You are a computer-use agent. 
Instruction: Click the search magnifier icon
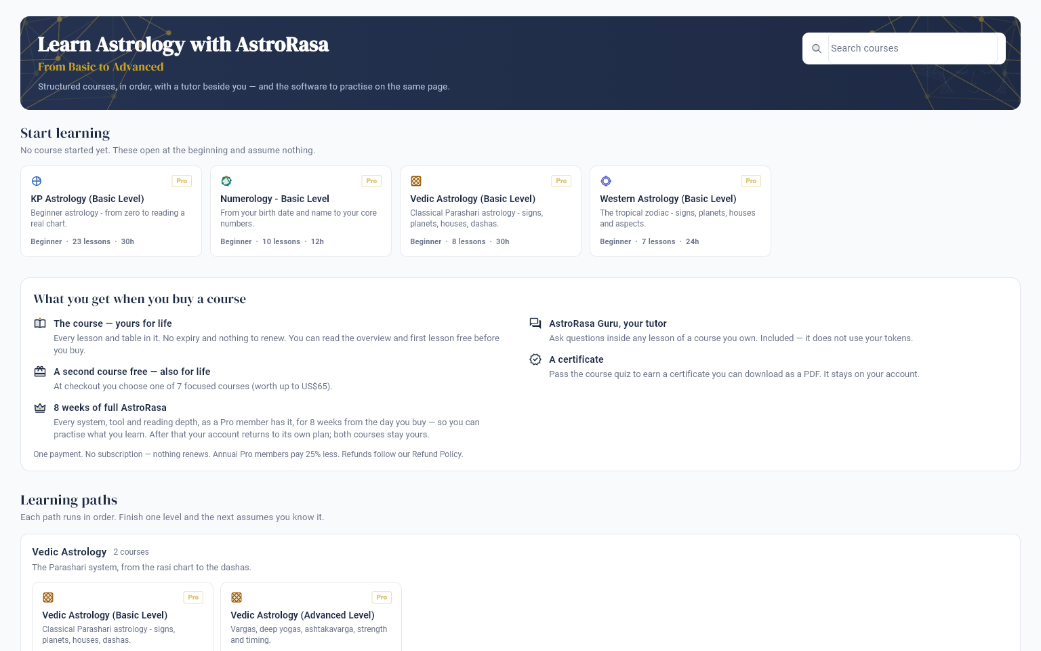817,49
